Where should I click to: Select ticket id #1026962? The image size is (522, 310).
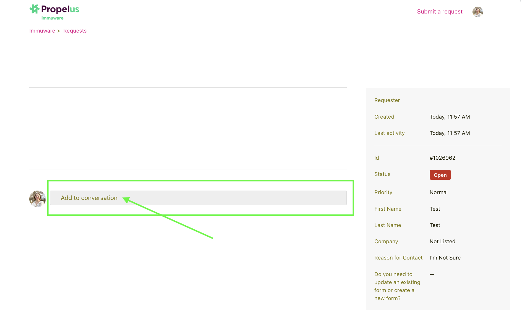(x=442, y=158)
